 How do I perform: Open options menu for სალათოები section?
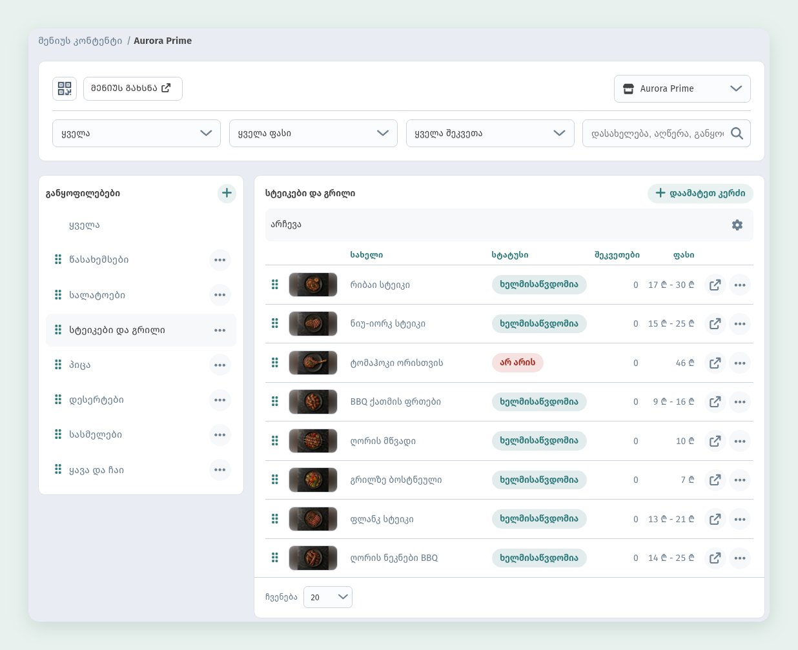click(x=220, y=295)
